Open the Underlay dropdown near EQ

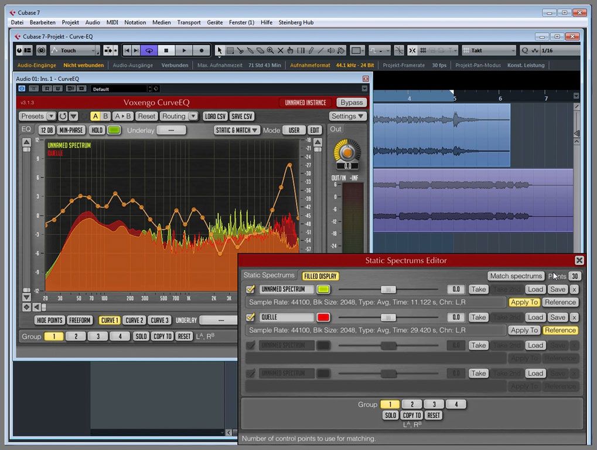[x=171, y=130]
